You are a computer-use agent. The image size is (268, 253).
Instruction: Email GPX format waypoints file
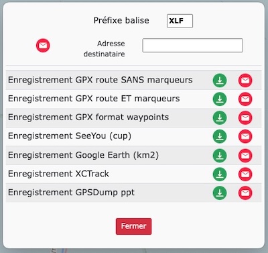[245, 117]
